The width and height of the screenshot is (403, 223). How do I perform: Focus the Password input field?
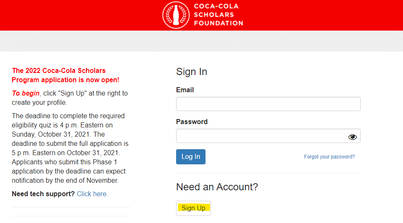268,136
